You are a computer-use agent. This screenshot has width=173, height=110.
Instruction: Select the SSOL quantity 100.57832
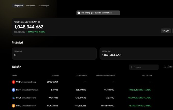tap(53, 98)
